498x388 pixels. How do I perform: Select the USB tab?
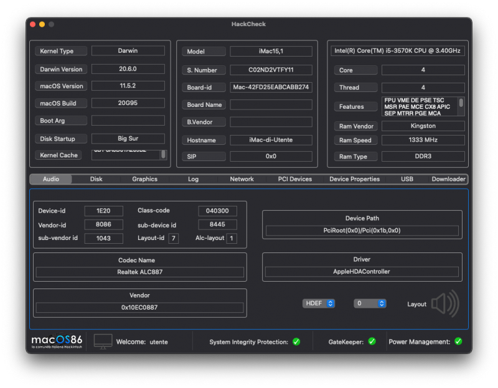point(407,179)
